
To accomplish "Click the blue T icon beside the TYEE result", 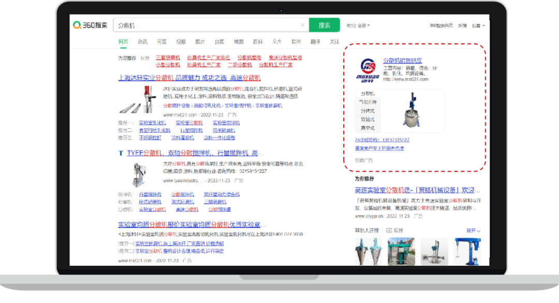I will click(x=121, y=153).
